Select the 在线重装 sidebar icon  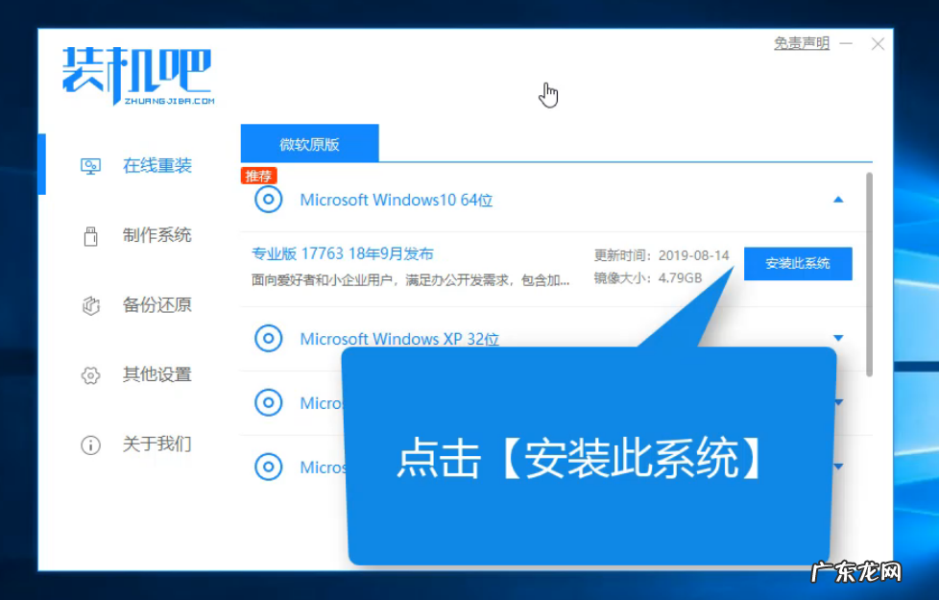click(x=91, y=164)
